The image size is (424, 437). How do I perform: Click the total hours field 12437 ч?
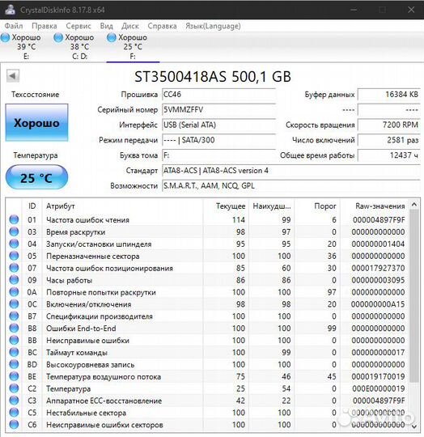(389, 155)
